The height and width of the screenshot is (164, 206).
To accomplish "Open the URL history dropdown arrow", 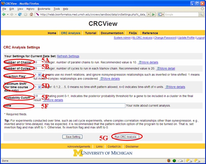I will 149,15.
